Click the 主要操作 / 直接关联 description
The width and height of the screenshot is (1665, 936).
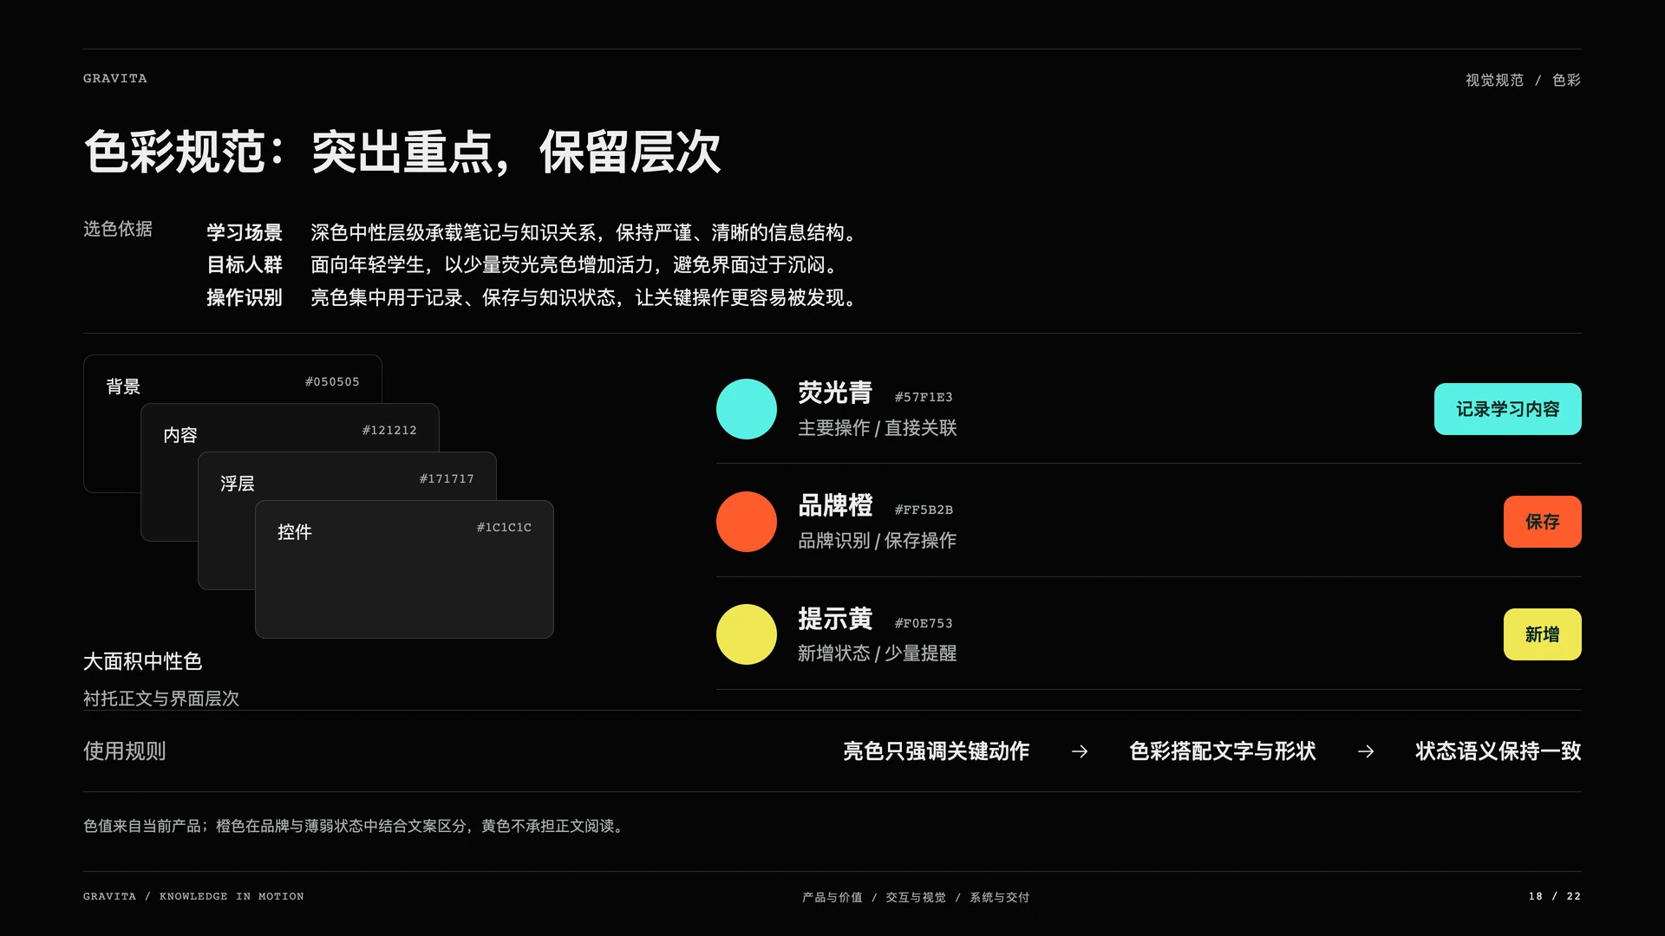pos(878,428)
